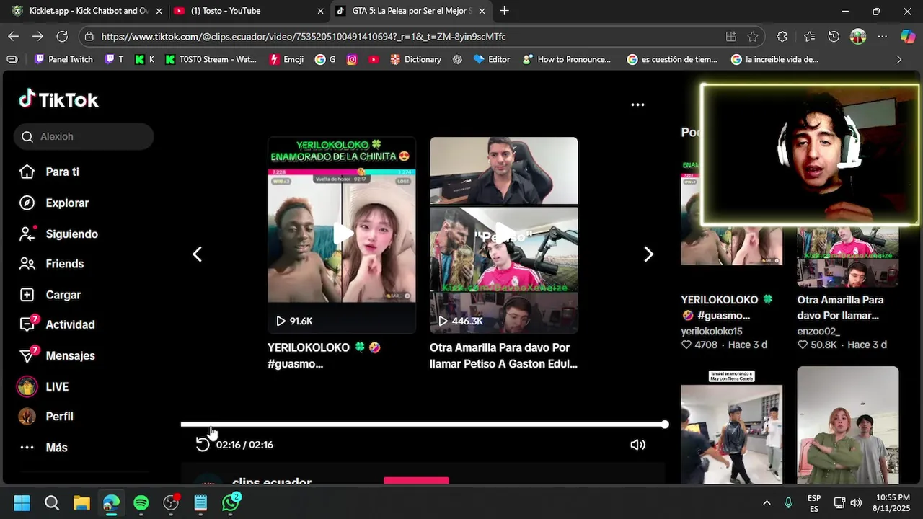Open the crossed-arms couple video thumbnail
The image size is (923, 519).
pyautogui.click(x=848, y=425)
